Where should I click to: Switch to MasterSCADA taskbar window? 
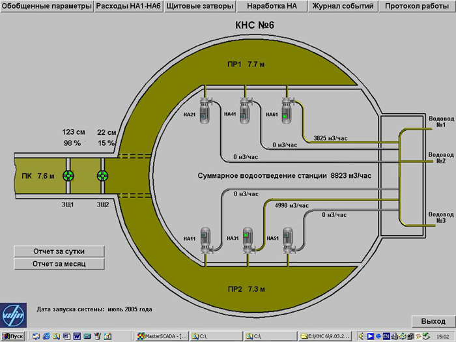point(163,337)
